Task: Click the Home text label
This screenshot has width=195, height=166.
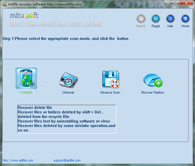Action: [185, 26]
